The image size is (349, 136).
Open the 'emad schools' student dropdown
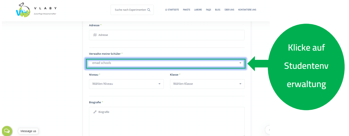(166, 63)
